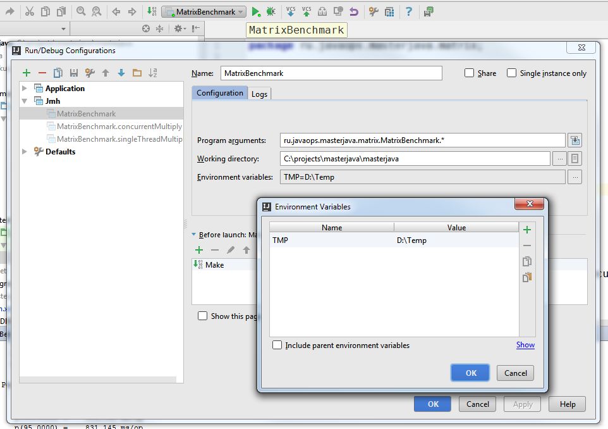Click OK in Environment Variables dialog
Screen dimensions: 608x429
pos(470,373)
